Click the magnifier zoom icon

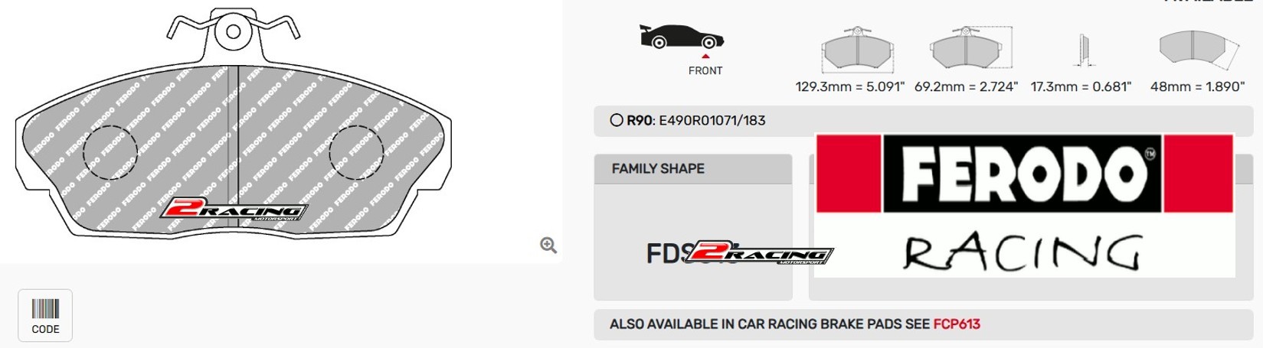pyautogui.click(x=548, y=245)
